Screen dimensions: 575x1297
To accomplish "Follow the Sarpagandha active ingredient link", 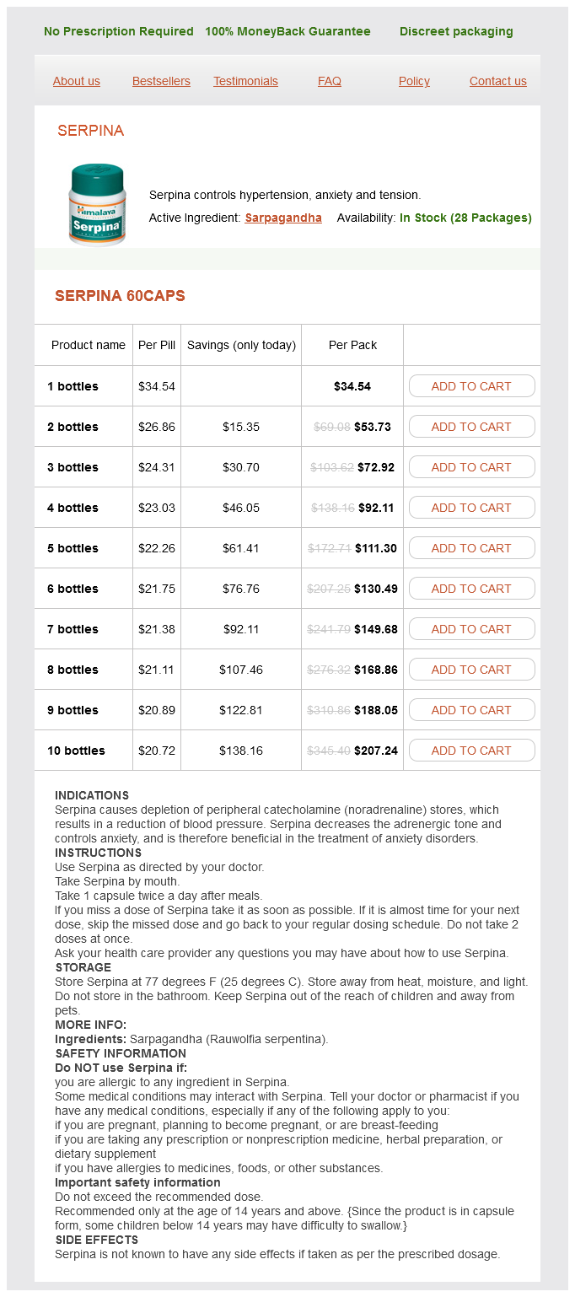I will coord(283,218).
